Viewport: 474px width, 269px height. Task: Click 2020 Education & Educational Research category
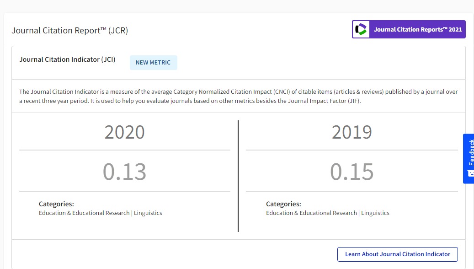tap(84, 213)
